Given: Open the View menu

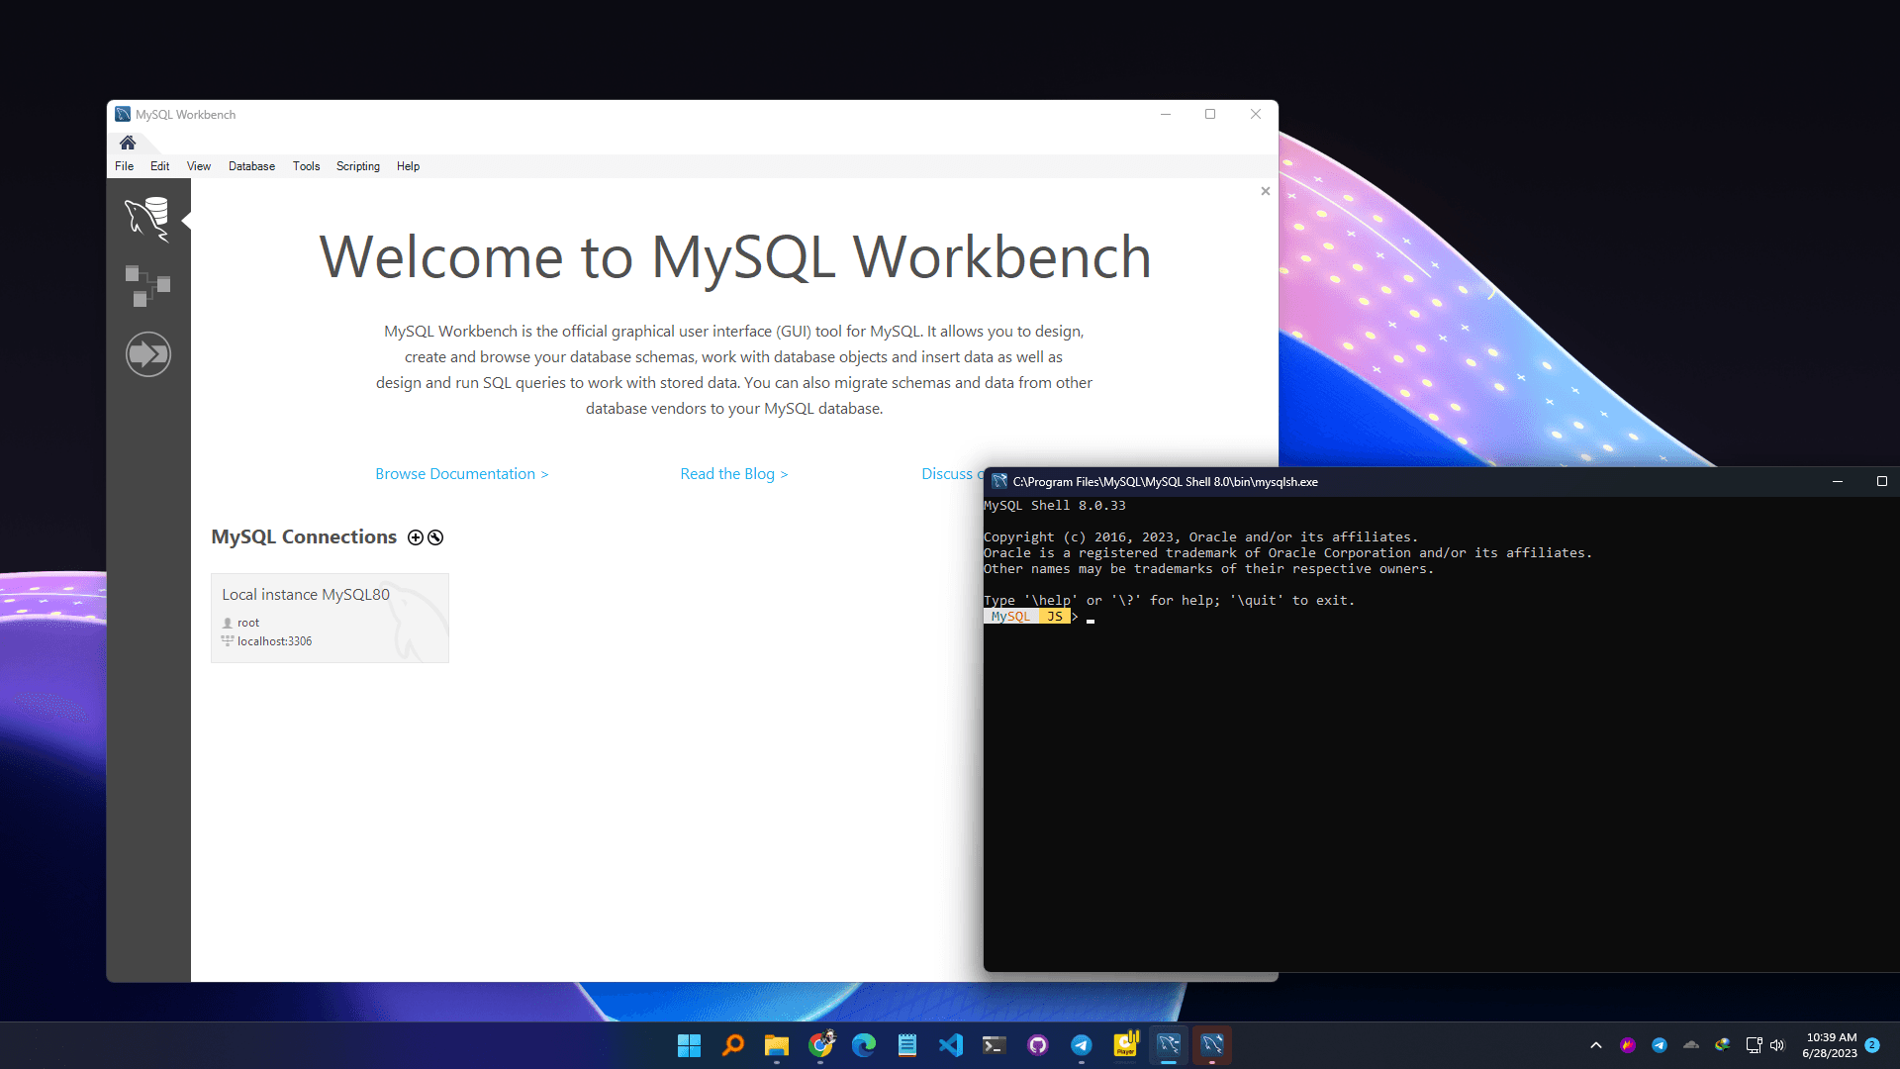Looking at the screenshot, I should (199, 166).
